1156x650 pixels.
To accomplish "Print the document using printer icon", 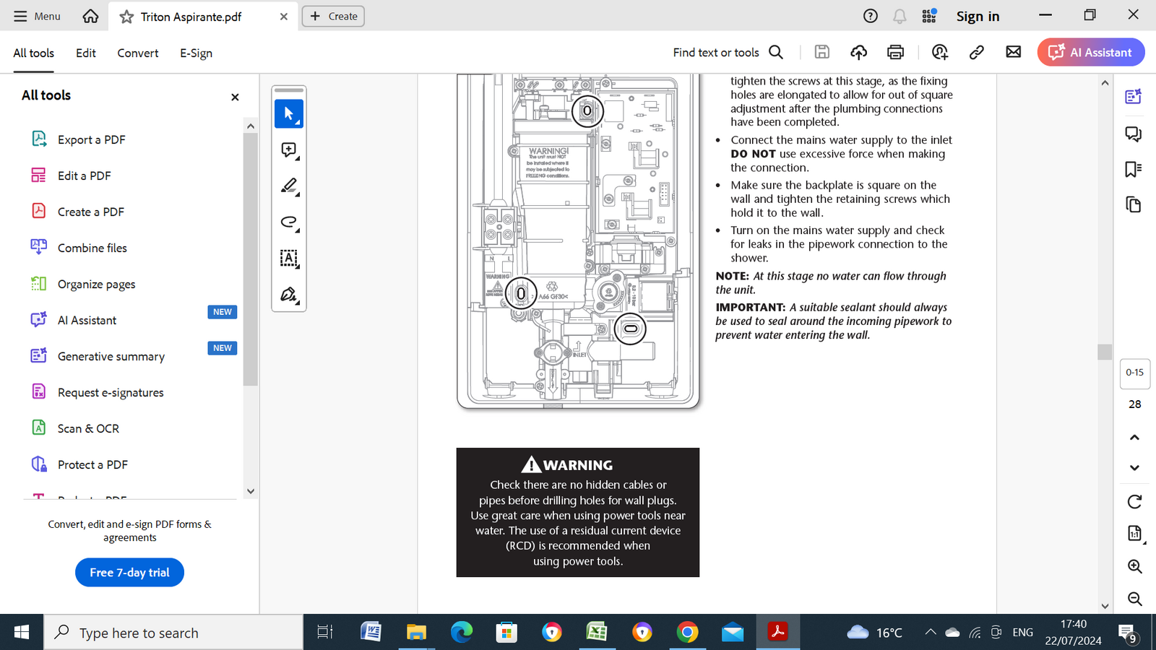I will 895,51.
